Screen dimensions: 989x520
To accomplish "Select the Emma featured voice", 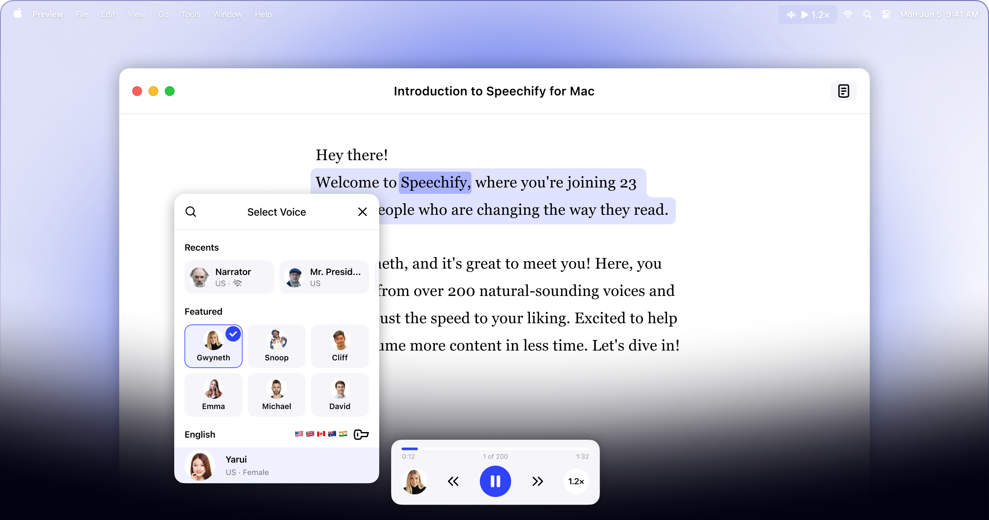I will [x=214, y=395].
